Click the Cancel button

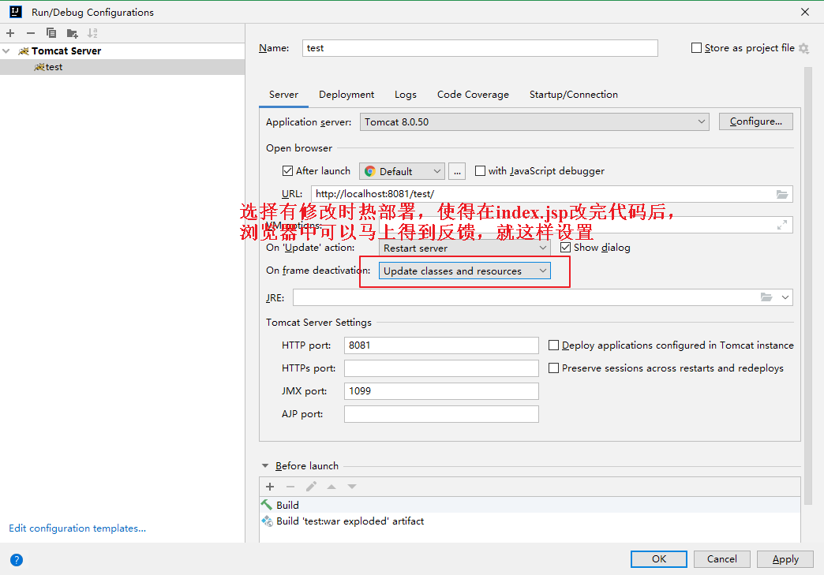(x=722, y=559)
